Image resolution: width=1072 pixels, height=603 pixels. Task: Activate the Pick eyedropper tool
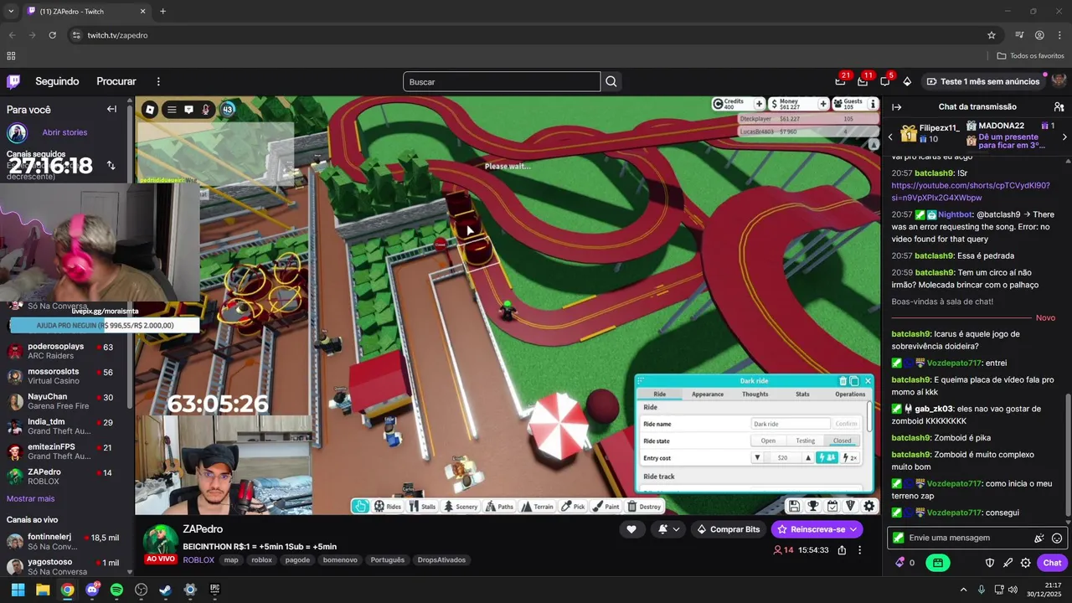pos(574,506)
